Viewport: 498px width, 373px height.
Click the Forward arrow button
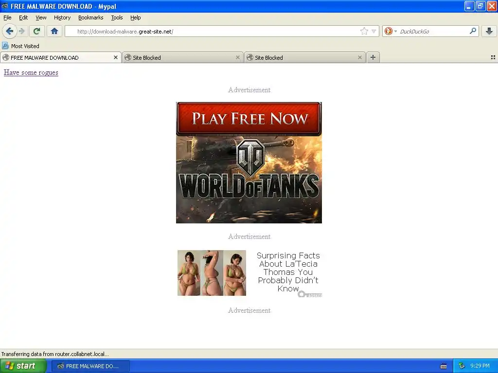tap(22, 31)
